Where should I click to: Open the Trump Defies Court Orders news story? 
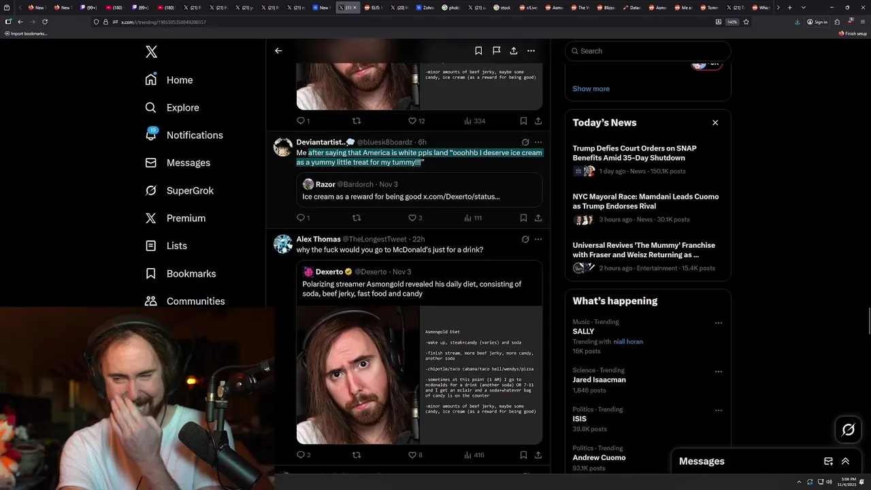tap(648, 159)
